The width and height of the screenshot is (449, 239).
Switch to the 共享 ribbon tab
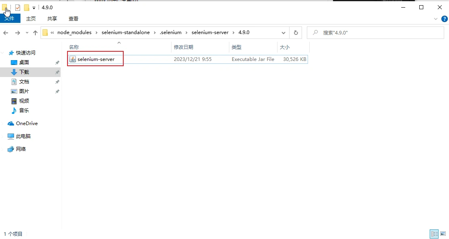(52, 18)
